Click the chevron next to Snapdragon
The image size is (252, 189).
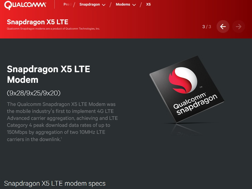coord(104,5)
